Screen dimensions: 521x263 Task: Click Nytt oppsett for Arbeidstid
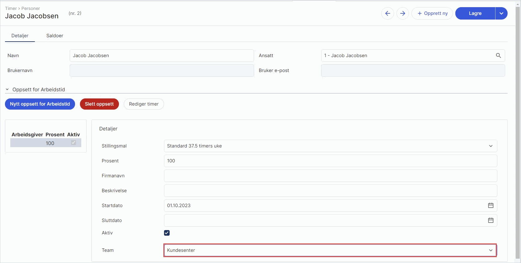pos(40,104)
